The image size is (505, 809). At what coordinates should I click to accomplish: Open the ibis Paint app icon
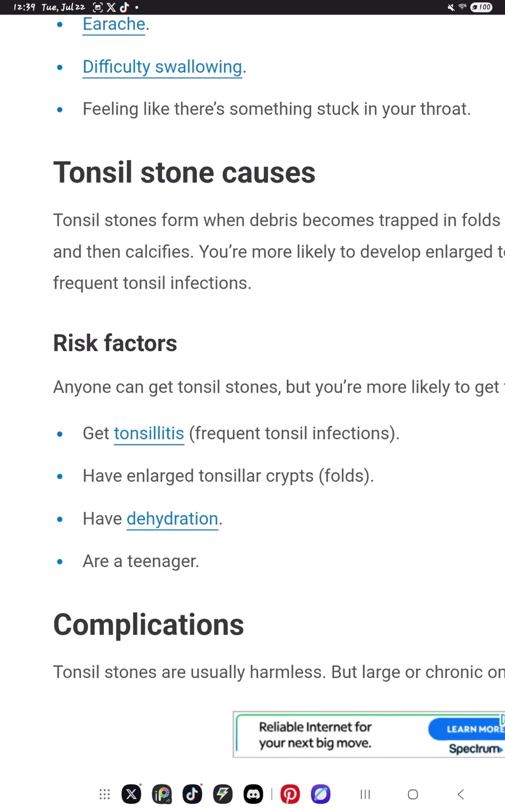coord(162,794)
